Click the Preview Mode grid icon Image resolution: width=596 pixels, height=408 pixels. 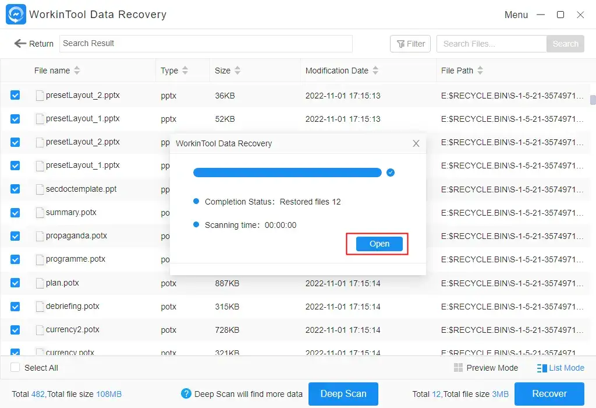click(x=459, y=368)
